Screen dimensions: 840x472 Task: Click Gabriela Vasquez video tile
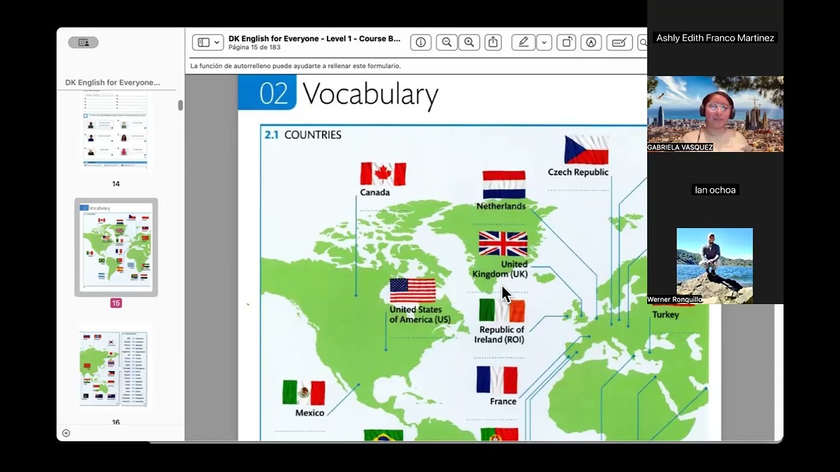coord(715,114)
